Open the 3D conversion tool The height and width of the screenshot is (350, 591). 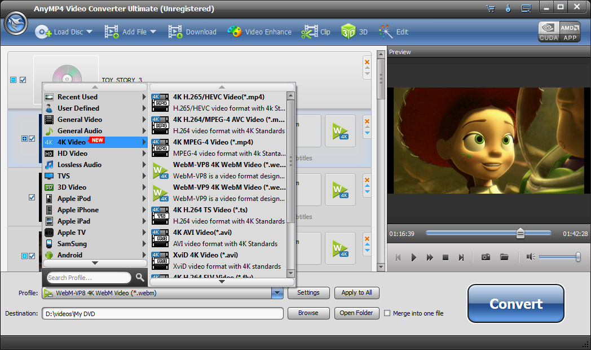(355, 32)
